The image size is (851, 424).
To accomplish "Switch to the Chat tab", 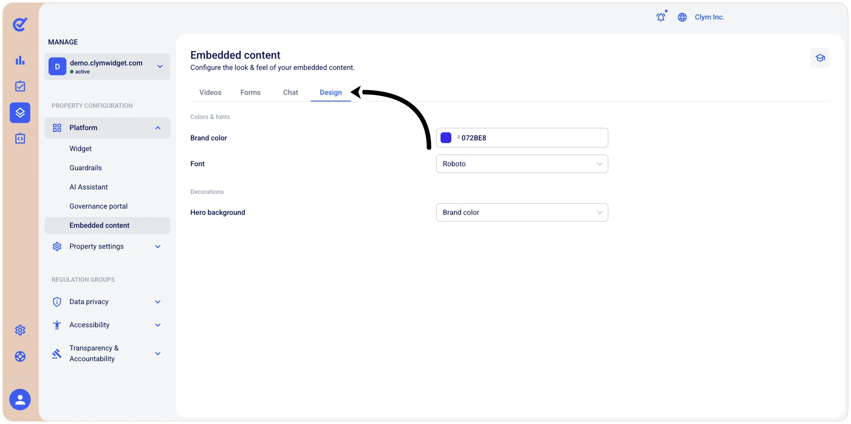I will pyautogui.click(x=291, y=92).
